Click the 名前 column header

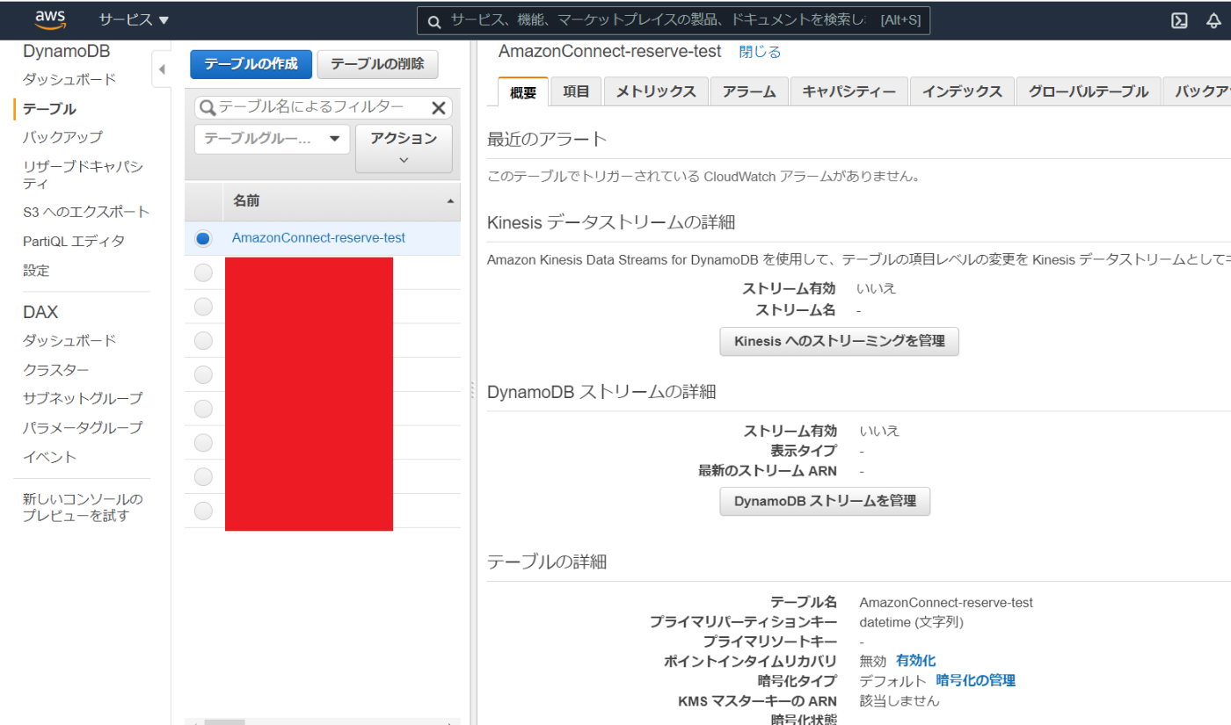point(342,201)
